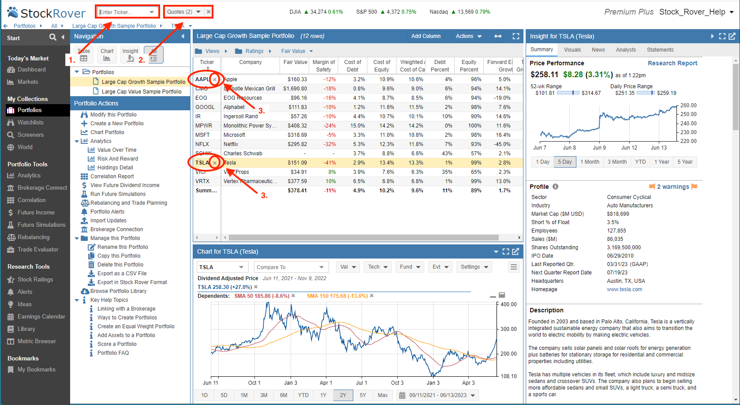Open Screeners in sidebar
This screenshot has height=405, width=740.
point(30,135)
